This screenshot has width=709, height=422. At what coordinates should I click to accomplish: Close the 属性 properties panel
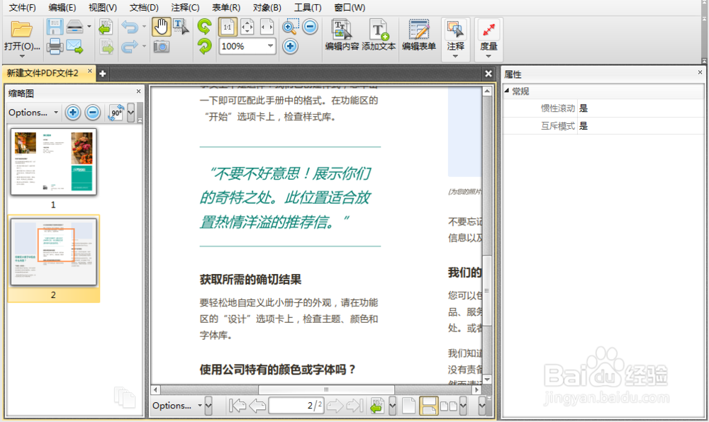pos(700,72)
